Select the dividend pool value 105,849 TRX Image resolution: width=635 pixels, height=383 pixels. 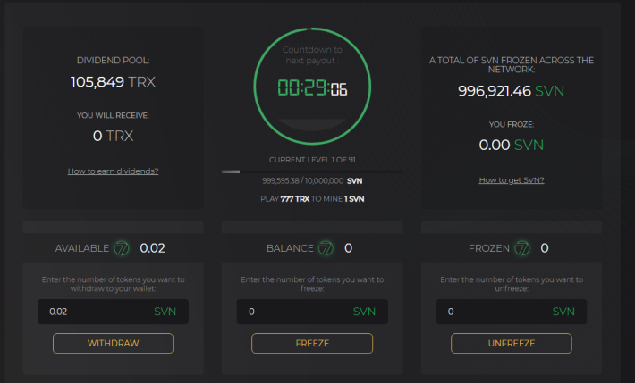(113, 82)
